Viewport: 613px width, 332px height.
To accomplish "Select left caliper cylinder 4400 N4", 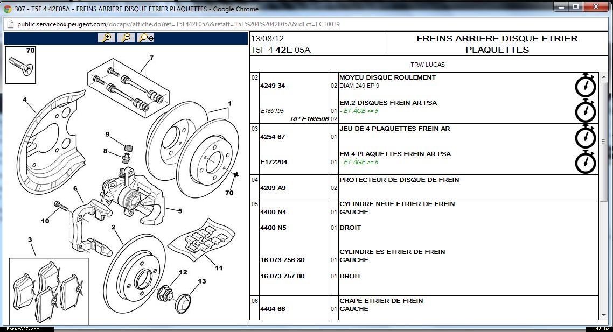I will [x=273, y=212].
